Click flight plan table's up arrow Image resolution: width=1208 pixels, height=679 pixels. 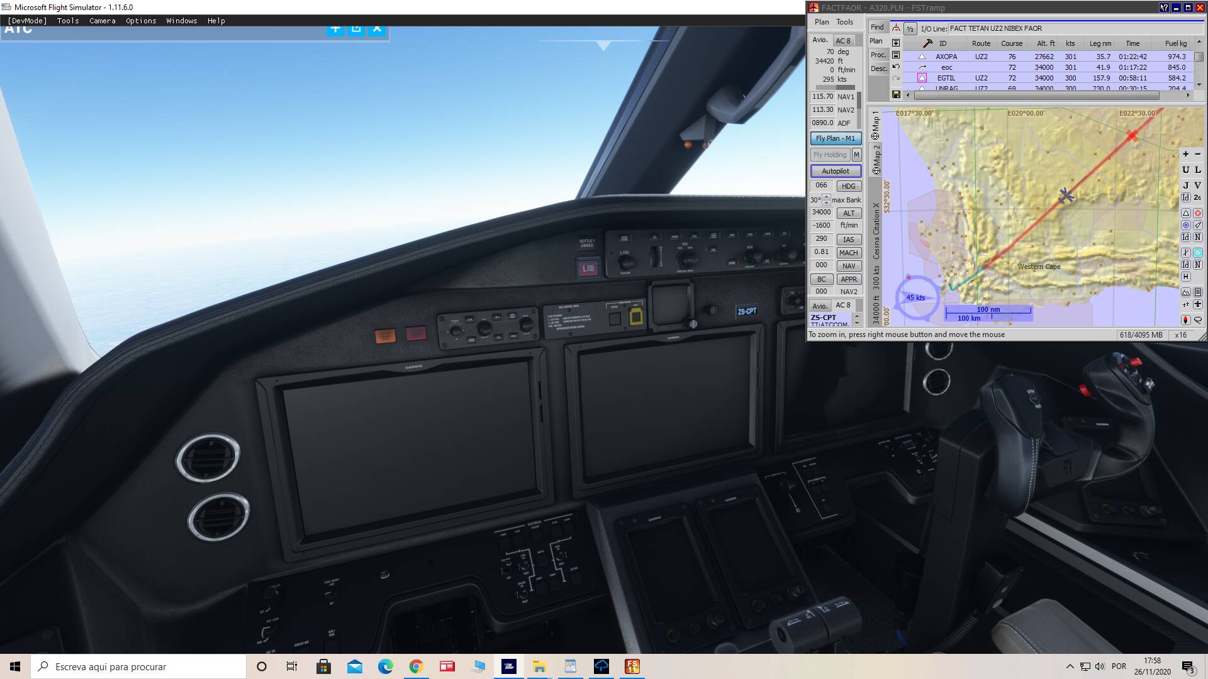(1199, 42)
